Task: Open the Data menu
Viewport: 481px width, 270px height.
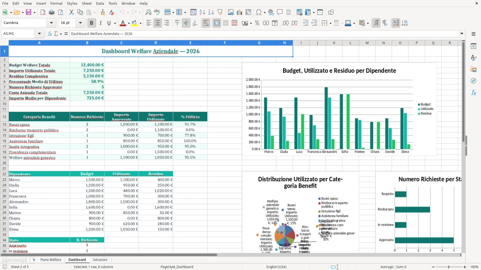Action: 100,3
